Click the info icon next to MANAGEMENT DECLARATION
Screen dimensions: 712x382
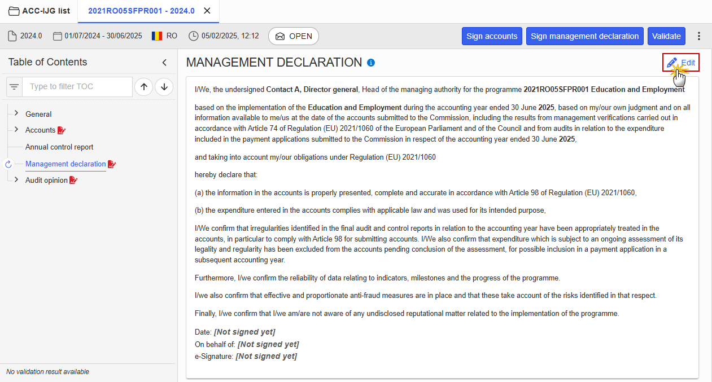pos(371,63)
